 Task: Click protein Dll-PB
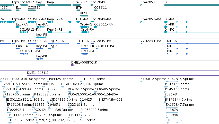172,46
